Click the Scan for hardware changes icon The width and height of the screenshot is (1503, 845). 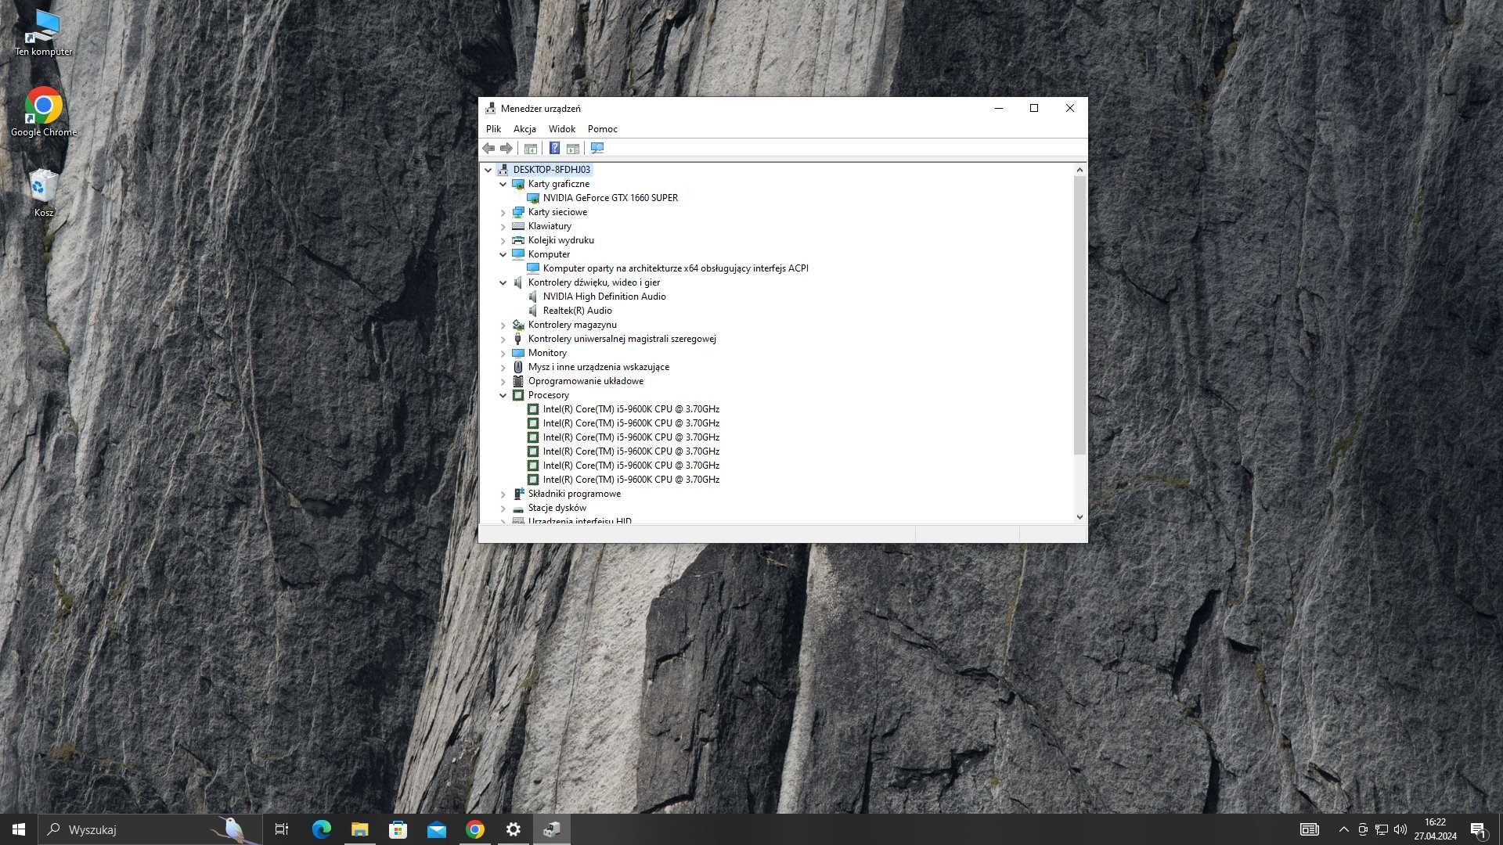pyautogui.click(x=597, y=149)
